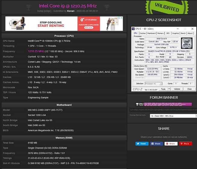The image size is (197, 169).
Task: Click memory timings value 31-63-63-63-2
Action: [x=49, y=158]
